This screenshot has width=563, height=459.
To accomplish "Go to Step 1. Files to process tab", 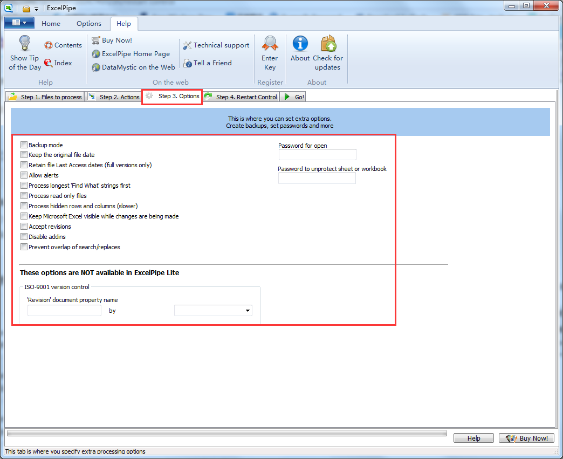I will click(x=46, y=97).
